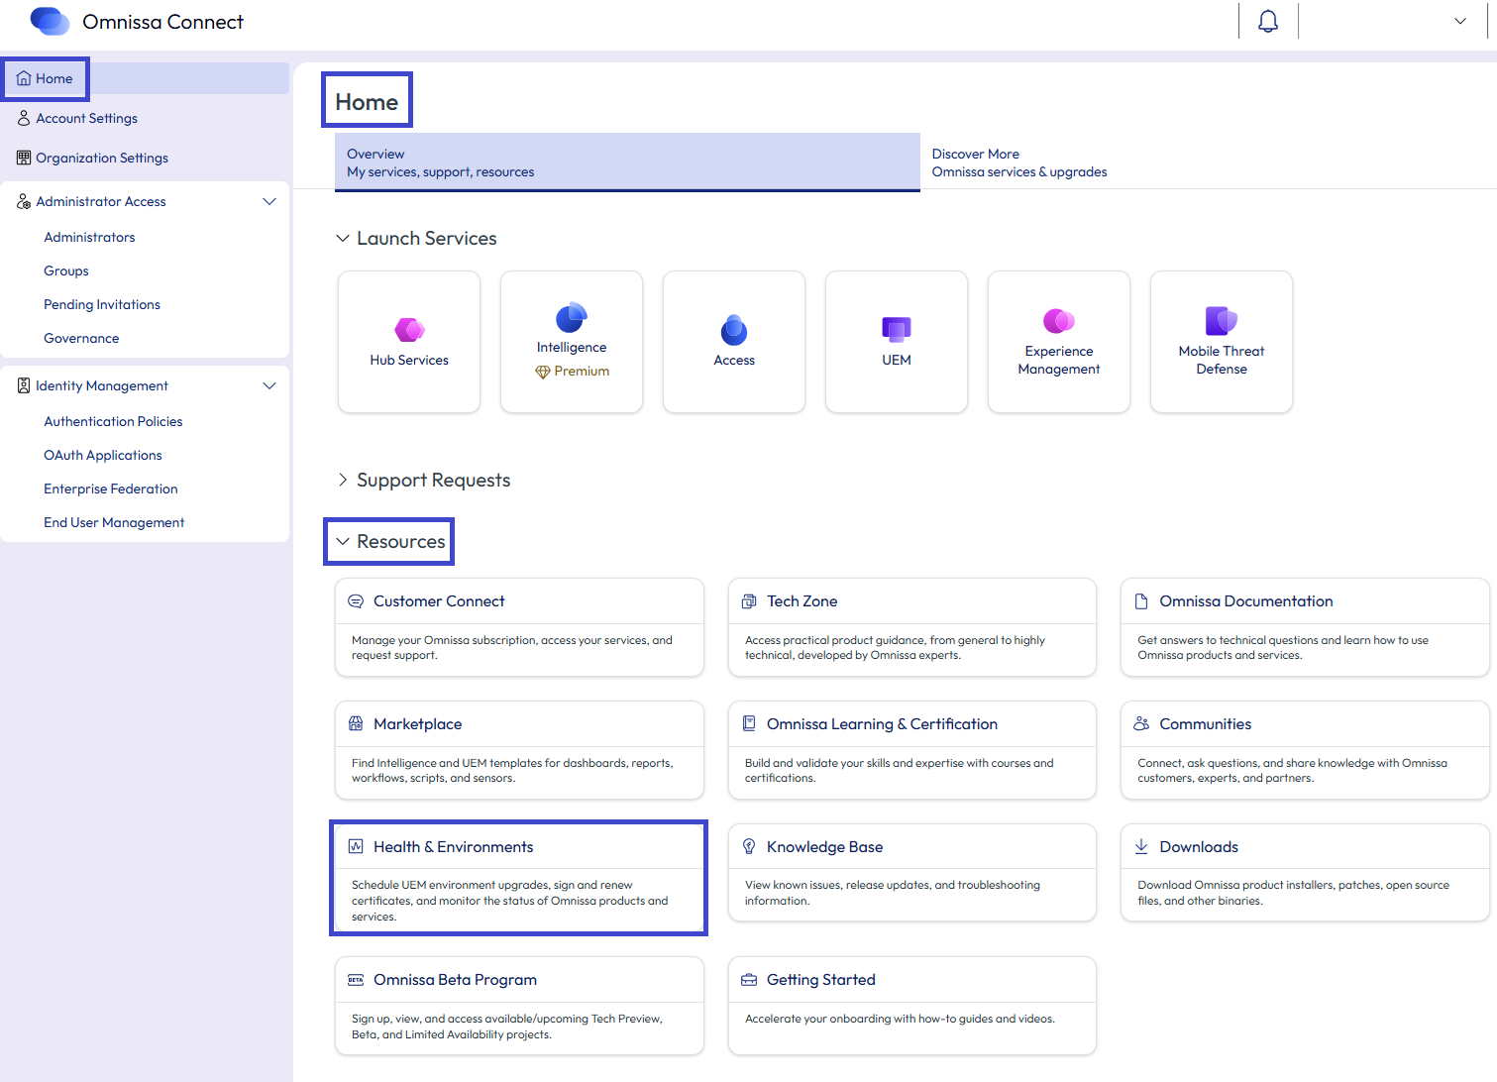Click the Knowledge Base lightbulb icon
This screenshot has height=1082, width=1497.
(x=749, y=847)
